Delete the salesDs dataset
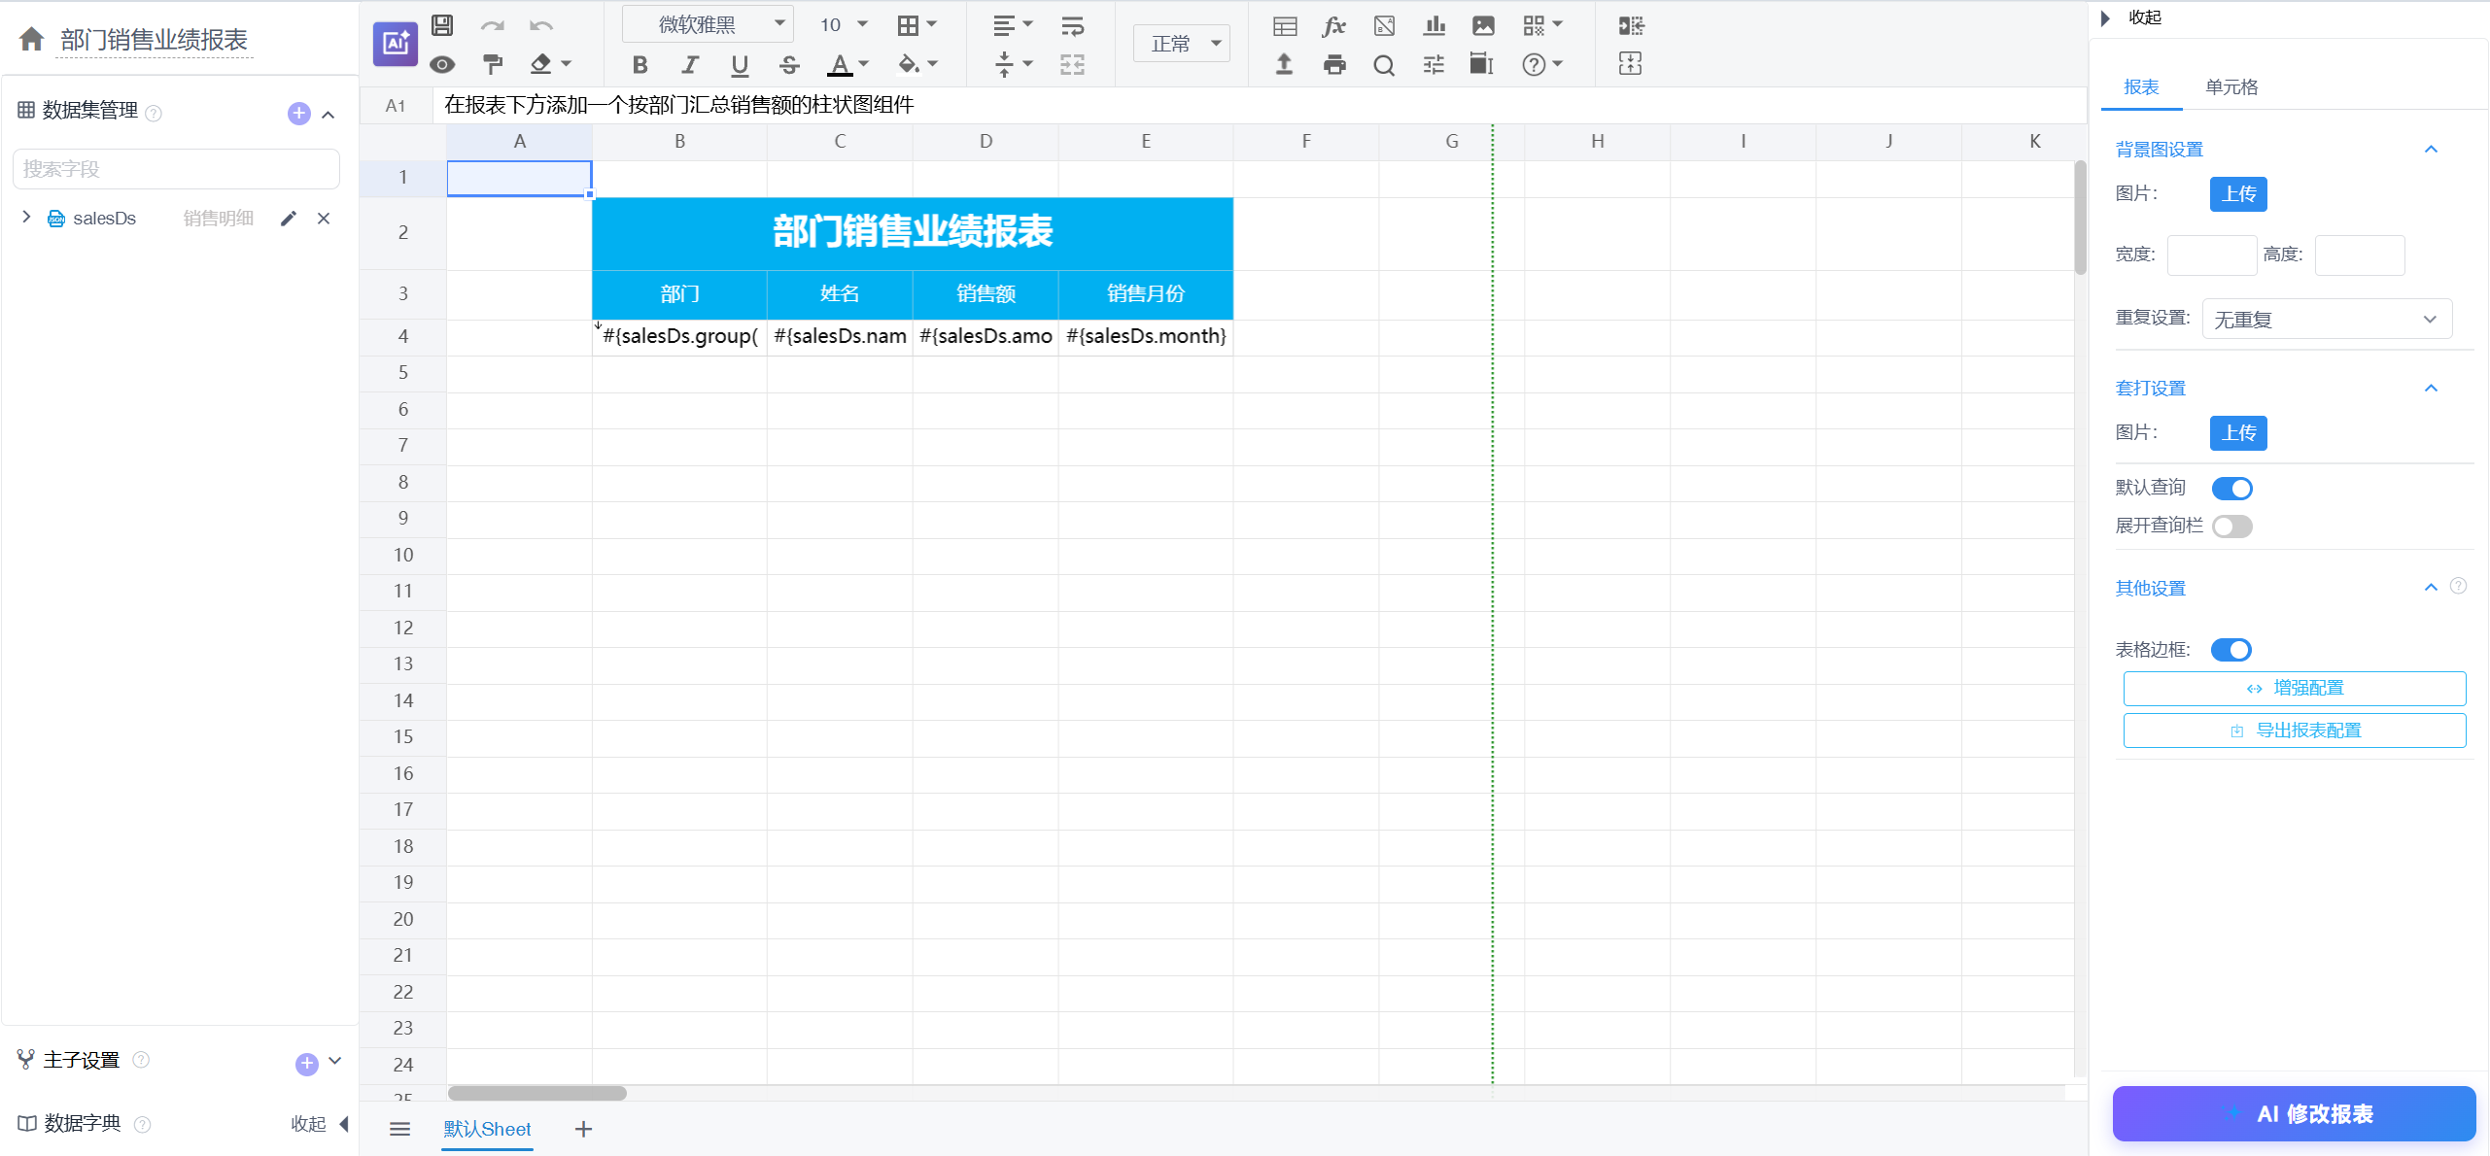This screenshot has height=1156, width=2490. coord(324,219)
